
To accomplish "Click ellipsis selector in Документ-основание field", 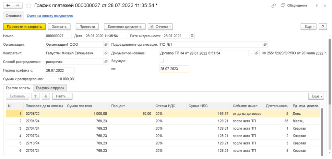I will pyautogui.click(x=251, y=53).
